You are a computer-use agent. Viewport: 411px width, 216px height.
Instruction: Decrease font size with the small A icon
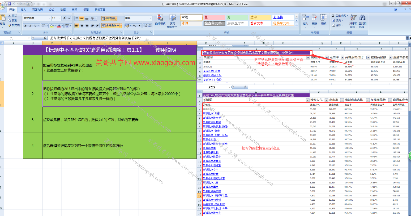69,18
